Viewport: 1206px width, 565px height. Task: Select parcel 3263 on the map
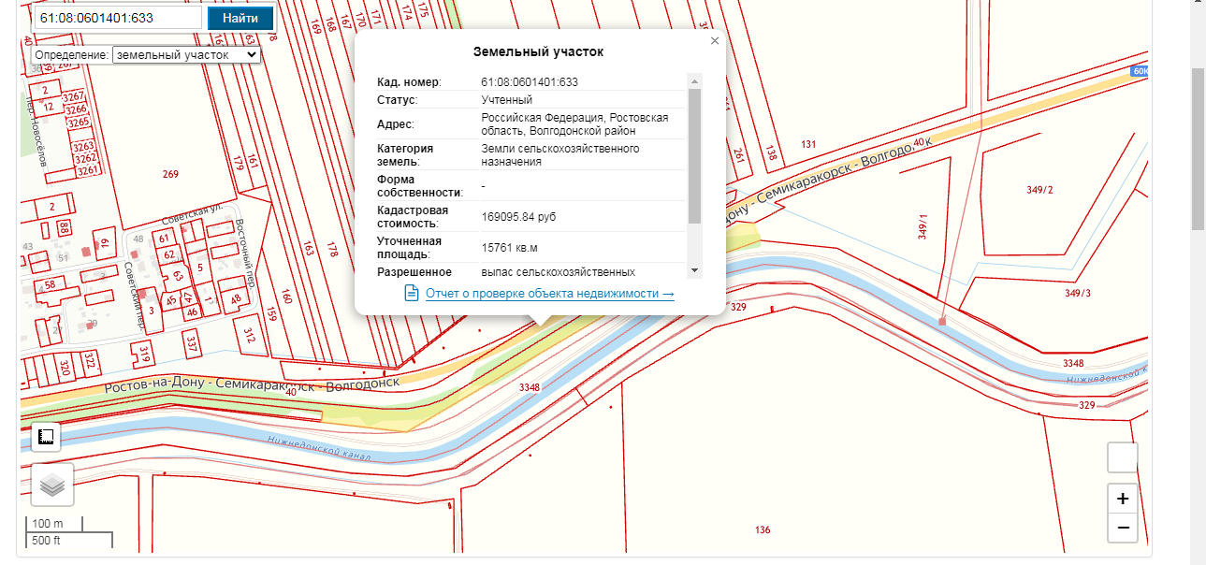(84, 147)
